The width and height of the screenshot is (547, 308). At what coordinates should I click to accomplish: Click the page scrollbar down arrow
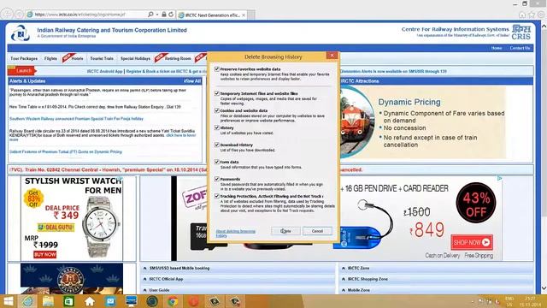coord(544,288)
